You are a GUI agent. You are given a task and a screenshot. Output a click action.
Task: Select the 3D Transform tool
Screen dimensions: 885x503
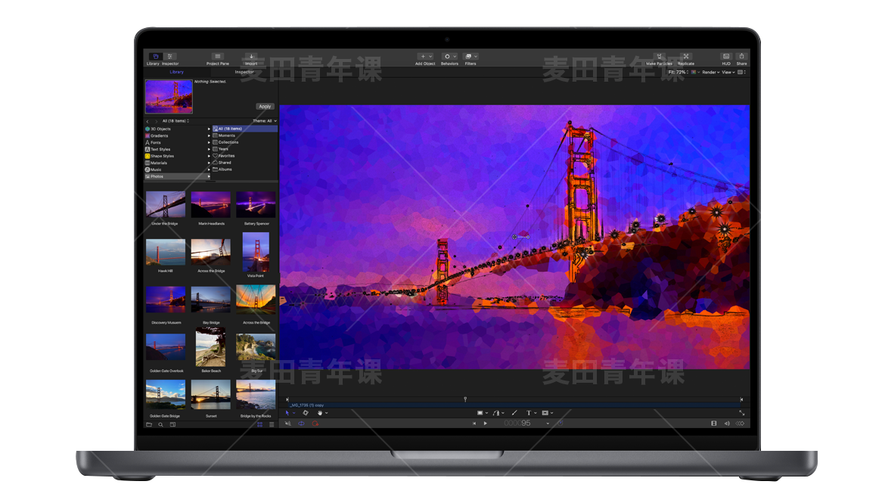(306, 413)
